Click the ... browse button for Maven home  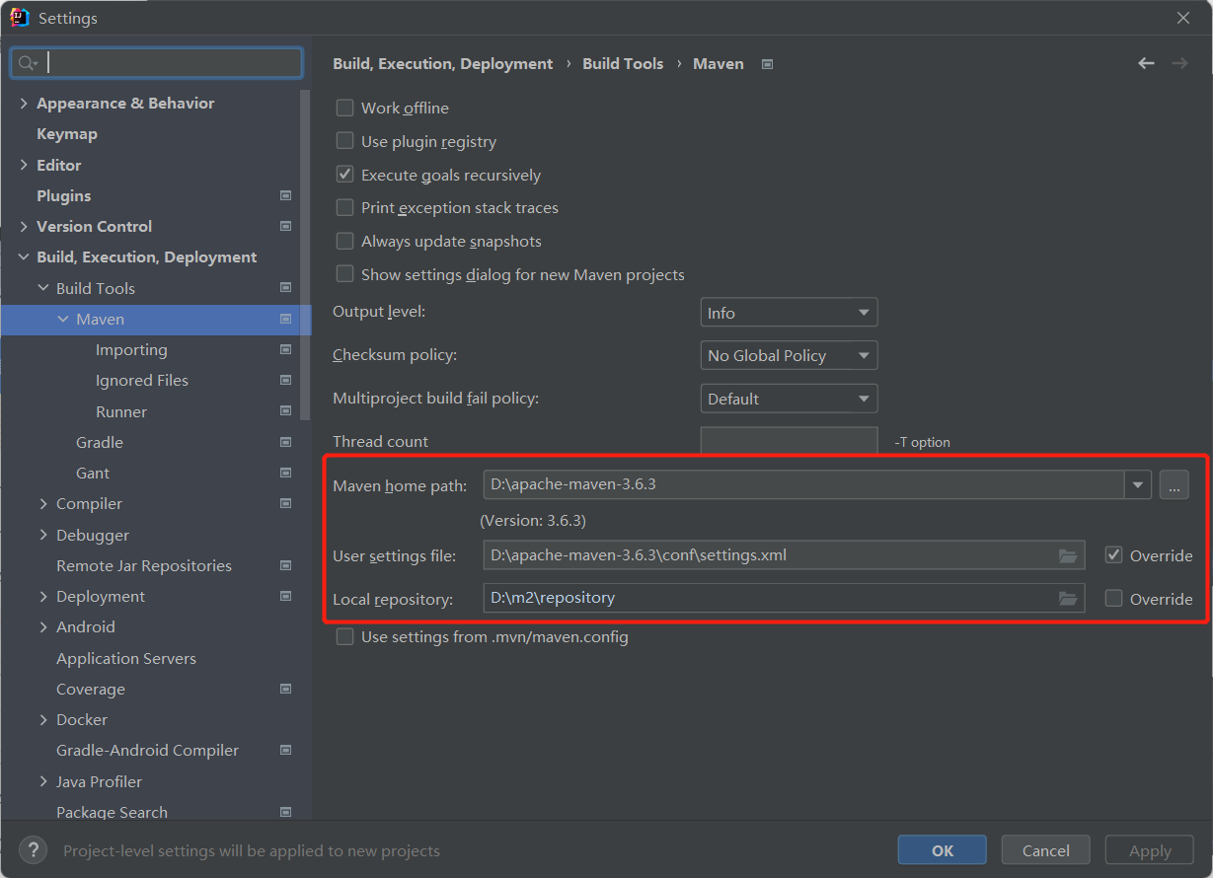click(x=1175, y=484)
